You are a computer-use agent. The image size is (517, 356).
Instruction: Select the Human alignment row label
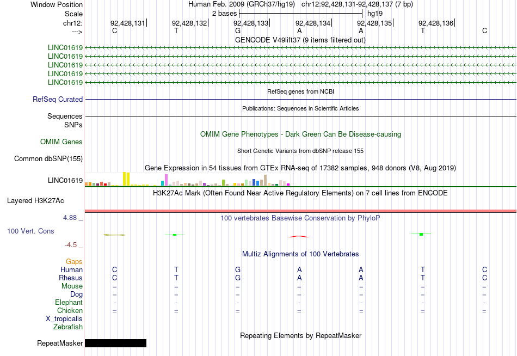click(71, 270)
